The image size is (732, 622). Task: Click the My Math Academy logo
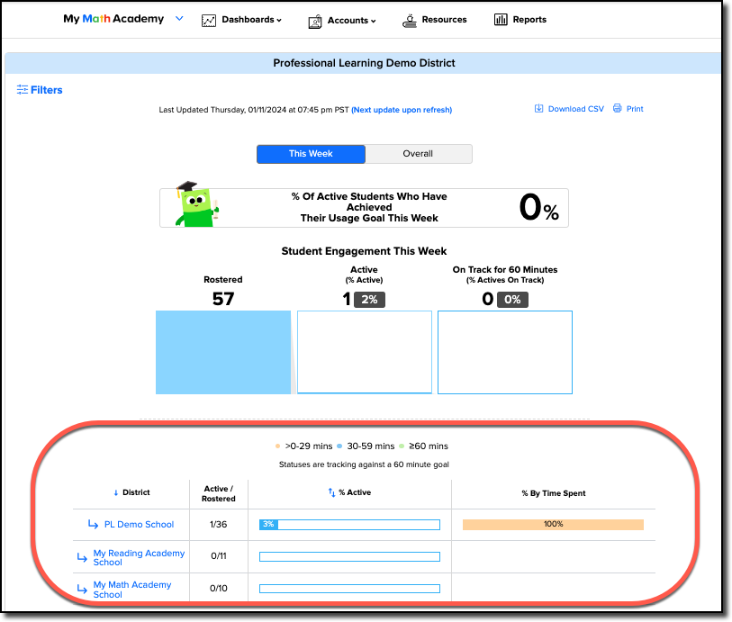click(114, 19)
